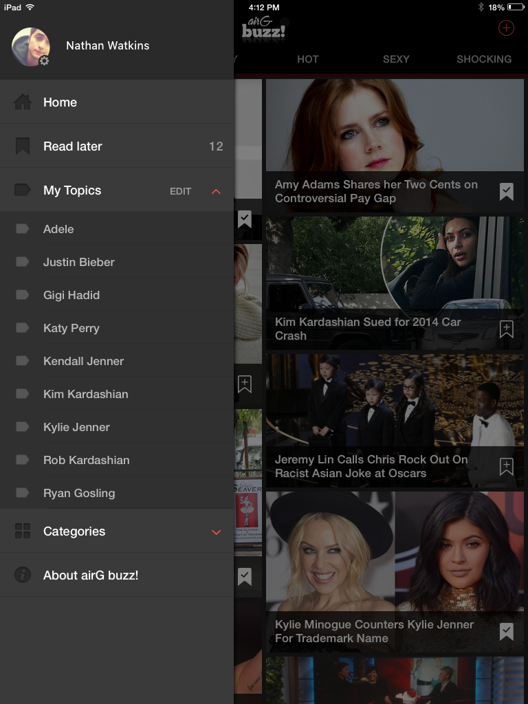Open the Kendall Jenner topic
Image resolution: width=528 pixels, height=704 pixels.
pos(117,361)
